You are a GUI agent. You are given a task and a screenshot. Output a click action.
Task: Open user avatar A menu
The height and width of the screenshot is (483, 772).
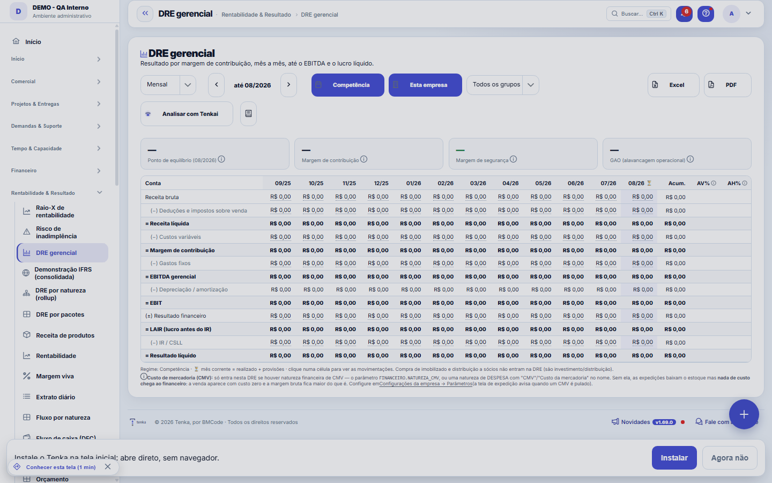tap(731, 13)
